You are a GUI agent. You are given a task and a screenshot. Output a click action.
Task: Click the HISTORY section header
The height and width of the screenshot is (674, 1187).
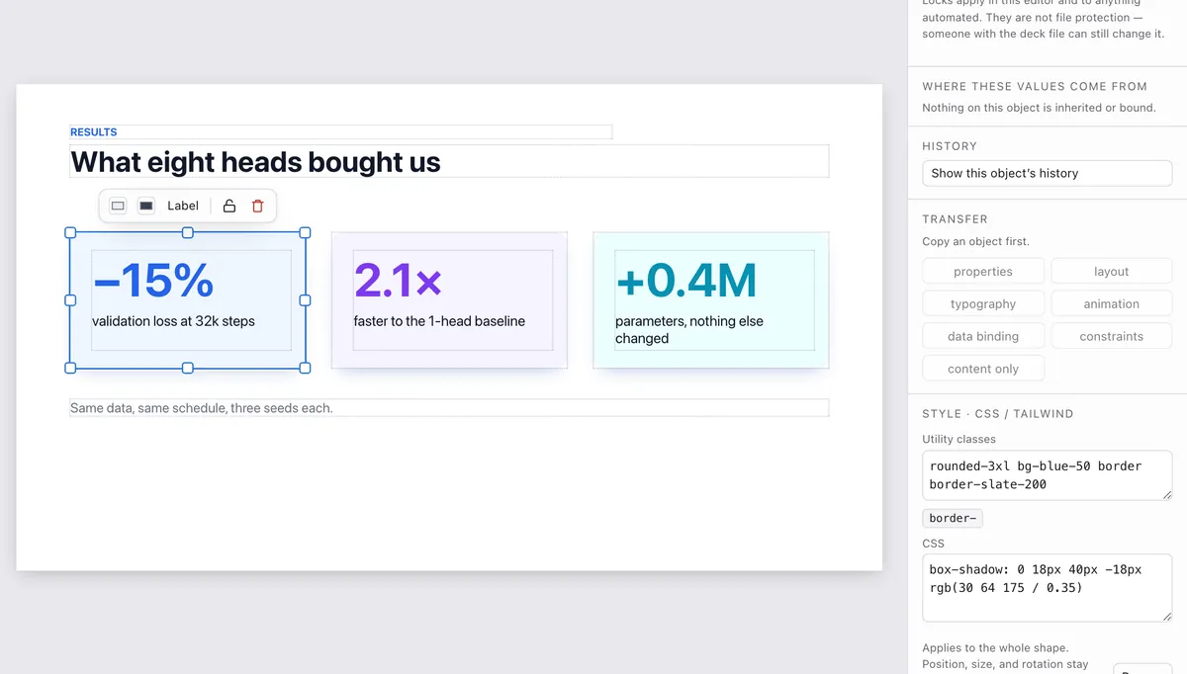pos(950,146)
